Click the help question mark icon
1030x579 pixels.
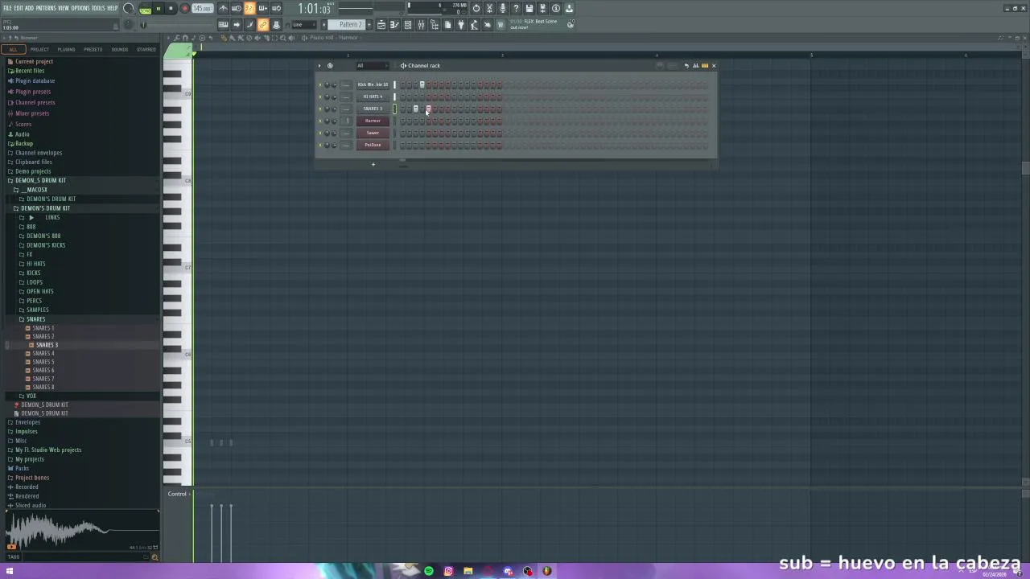click(516, 9)
